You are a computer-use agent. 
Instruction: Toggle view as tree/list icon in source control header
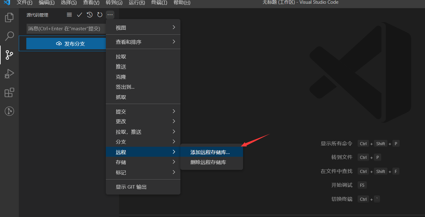tap(70, 15)
